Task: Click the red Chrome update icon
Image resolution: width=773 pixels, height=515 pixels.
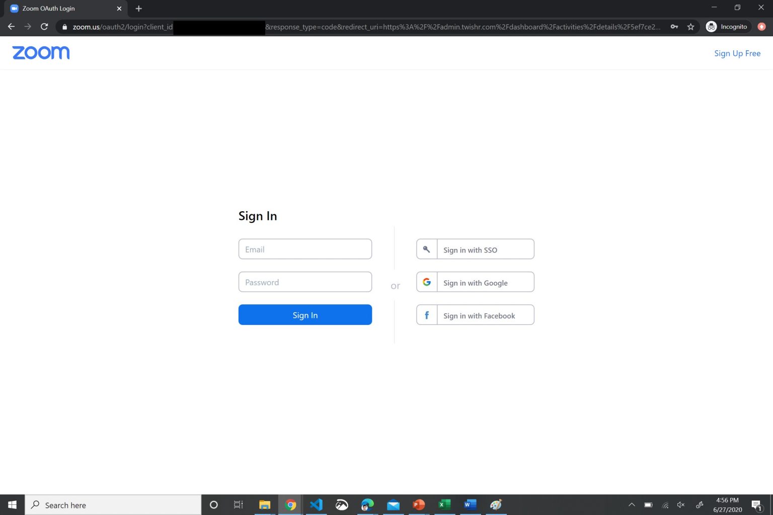Action: click(761, 27)
